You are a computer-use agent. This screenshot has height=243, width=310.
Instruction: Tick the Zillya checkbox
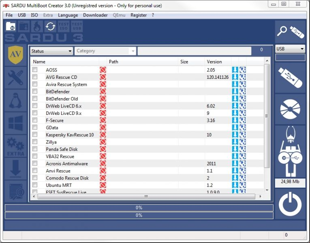coord(35,142)
